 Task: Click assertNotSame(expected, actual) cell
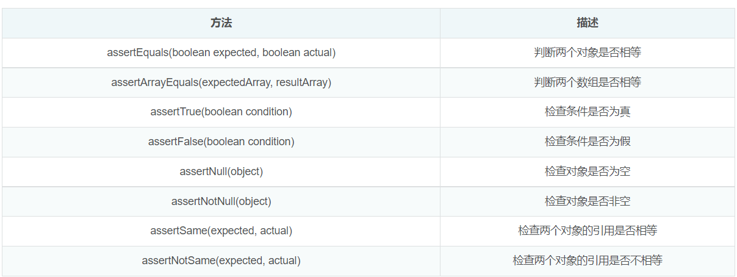coord(221,261)
